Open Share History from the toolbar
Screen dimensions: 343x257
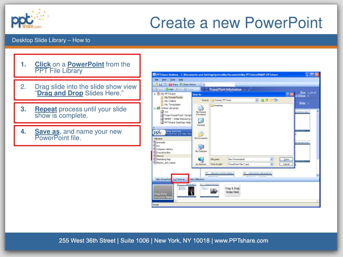tap(188, 84)
